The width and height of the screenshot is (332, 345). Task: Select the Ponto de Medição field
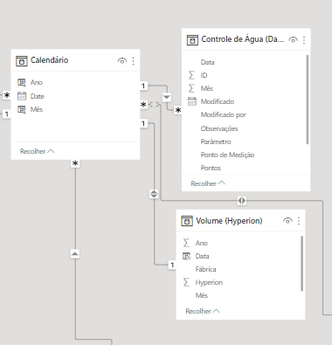(227, 155)
